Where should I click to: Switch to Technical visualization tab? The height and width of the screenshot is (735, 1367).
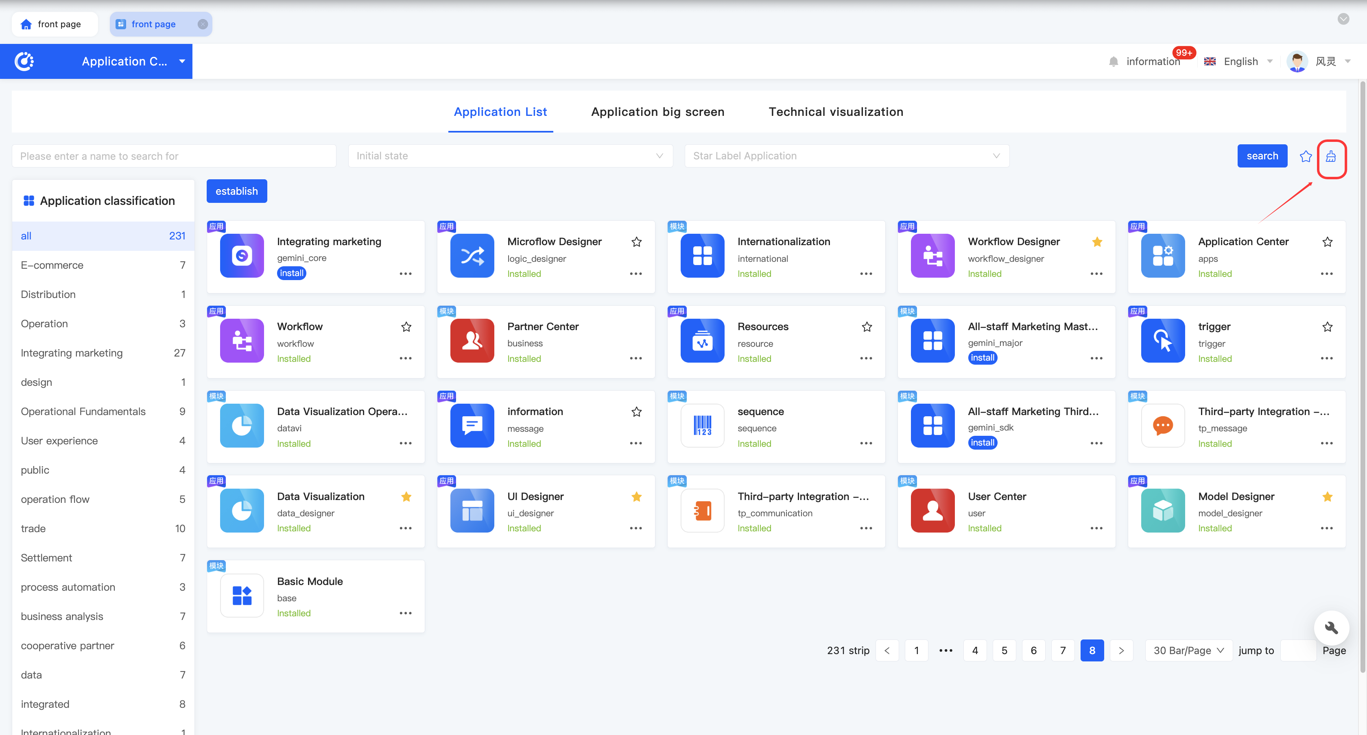pyautogui.click(x=836, y=112)
